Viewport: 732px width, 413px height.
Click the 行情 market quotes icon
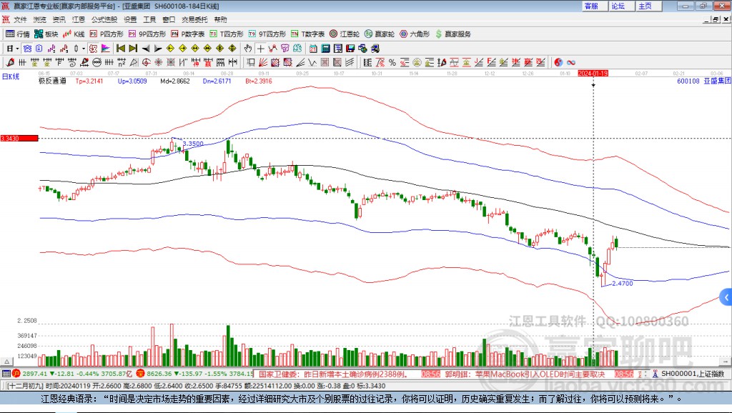[18, 34]
